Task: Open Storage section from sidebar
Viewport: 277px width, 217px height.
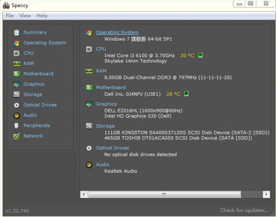Action: (x=33, y=95)
